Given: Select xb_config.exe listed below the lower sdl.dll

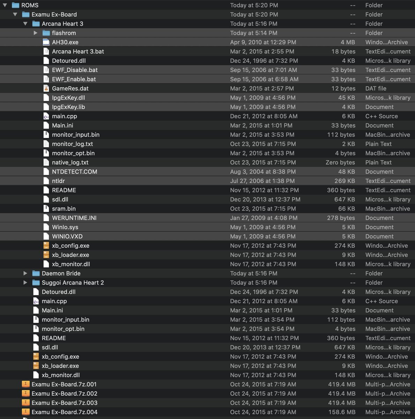Looking at the screenshot, I should [60, 356].
